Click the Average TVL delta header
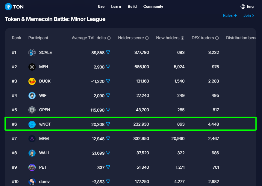Screen dimensions: 262x186 [x=89, y=38]
